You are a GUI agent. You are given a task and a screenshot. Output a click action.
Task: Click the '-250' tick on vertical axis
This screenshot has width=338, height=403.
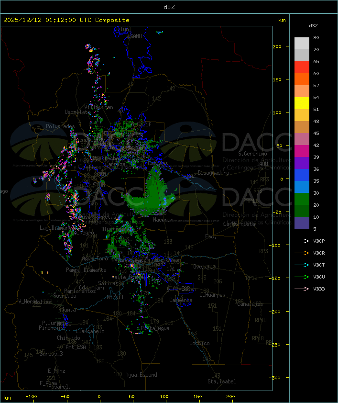pos(276,345)
